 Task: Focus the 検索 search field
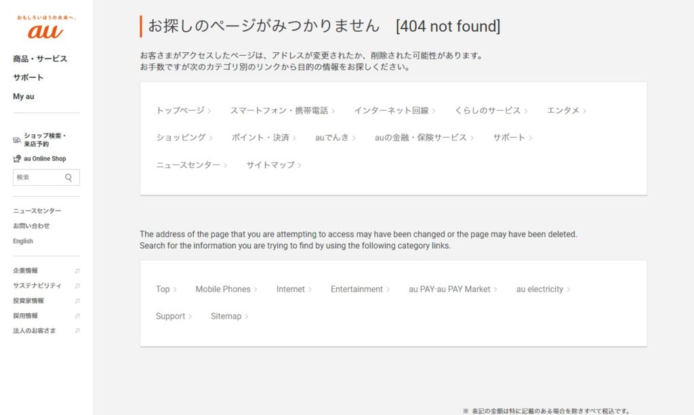[x=46, y=177]
